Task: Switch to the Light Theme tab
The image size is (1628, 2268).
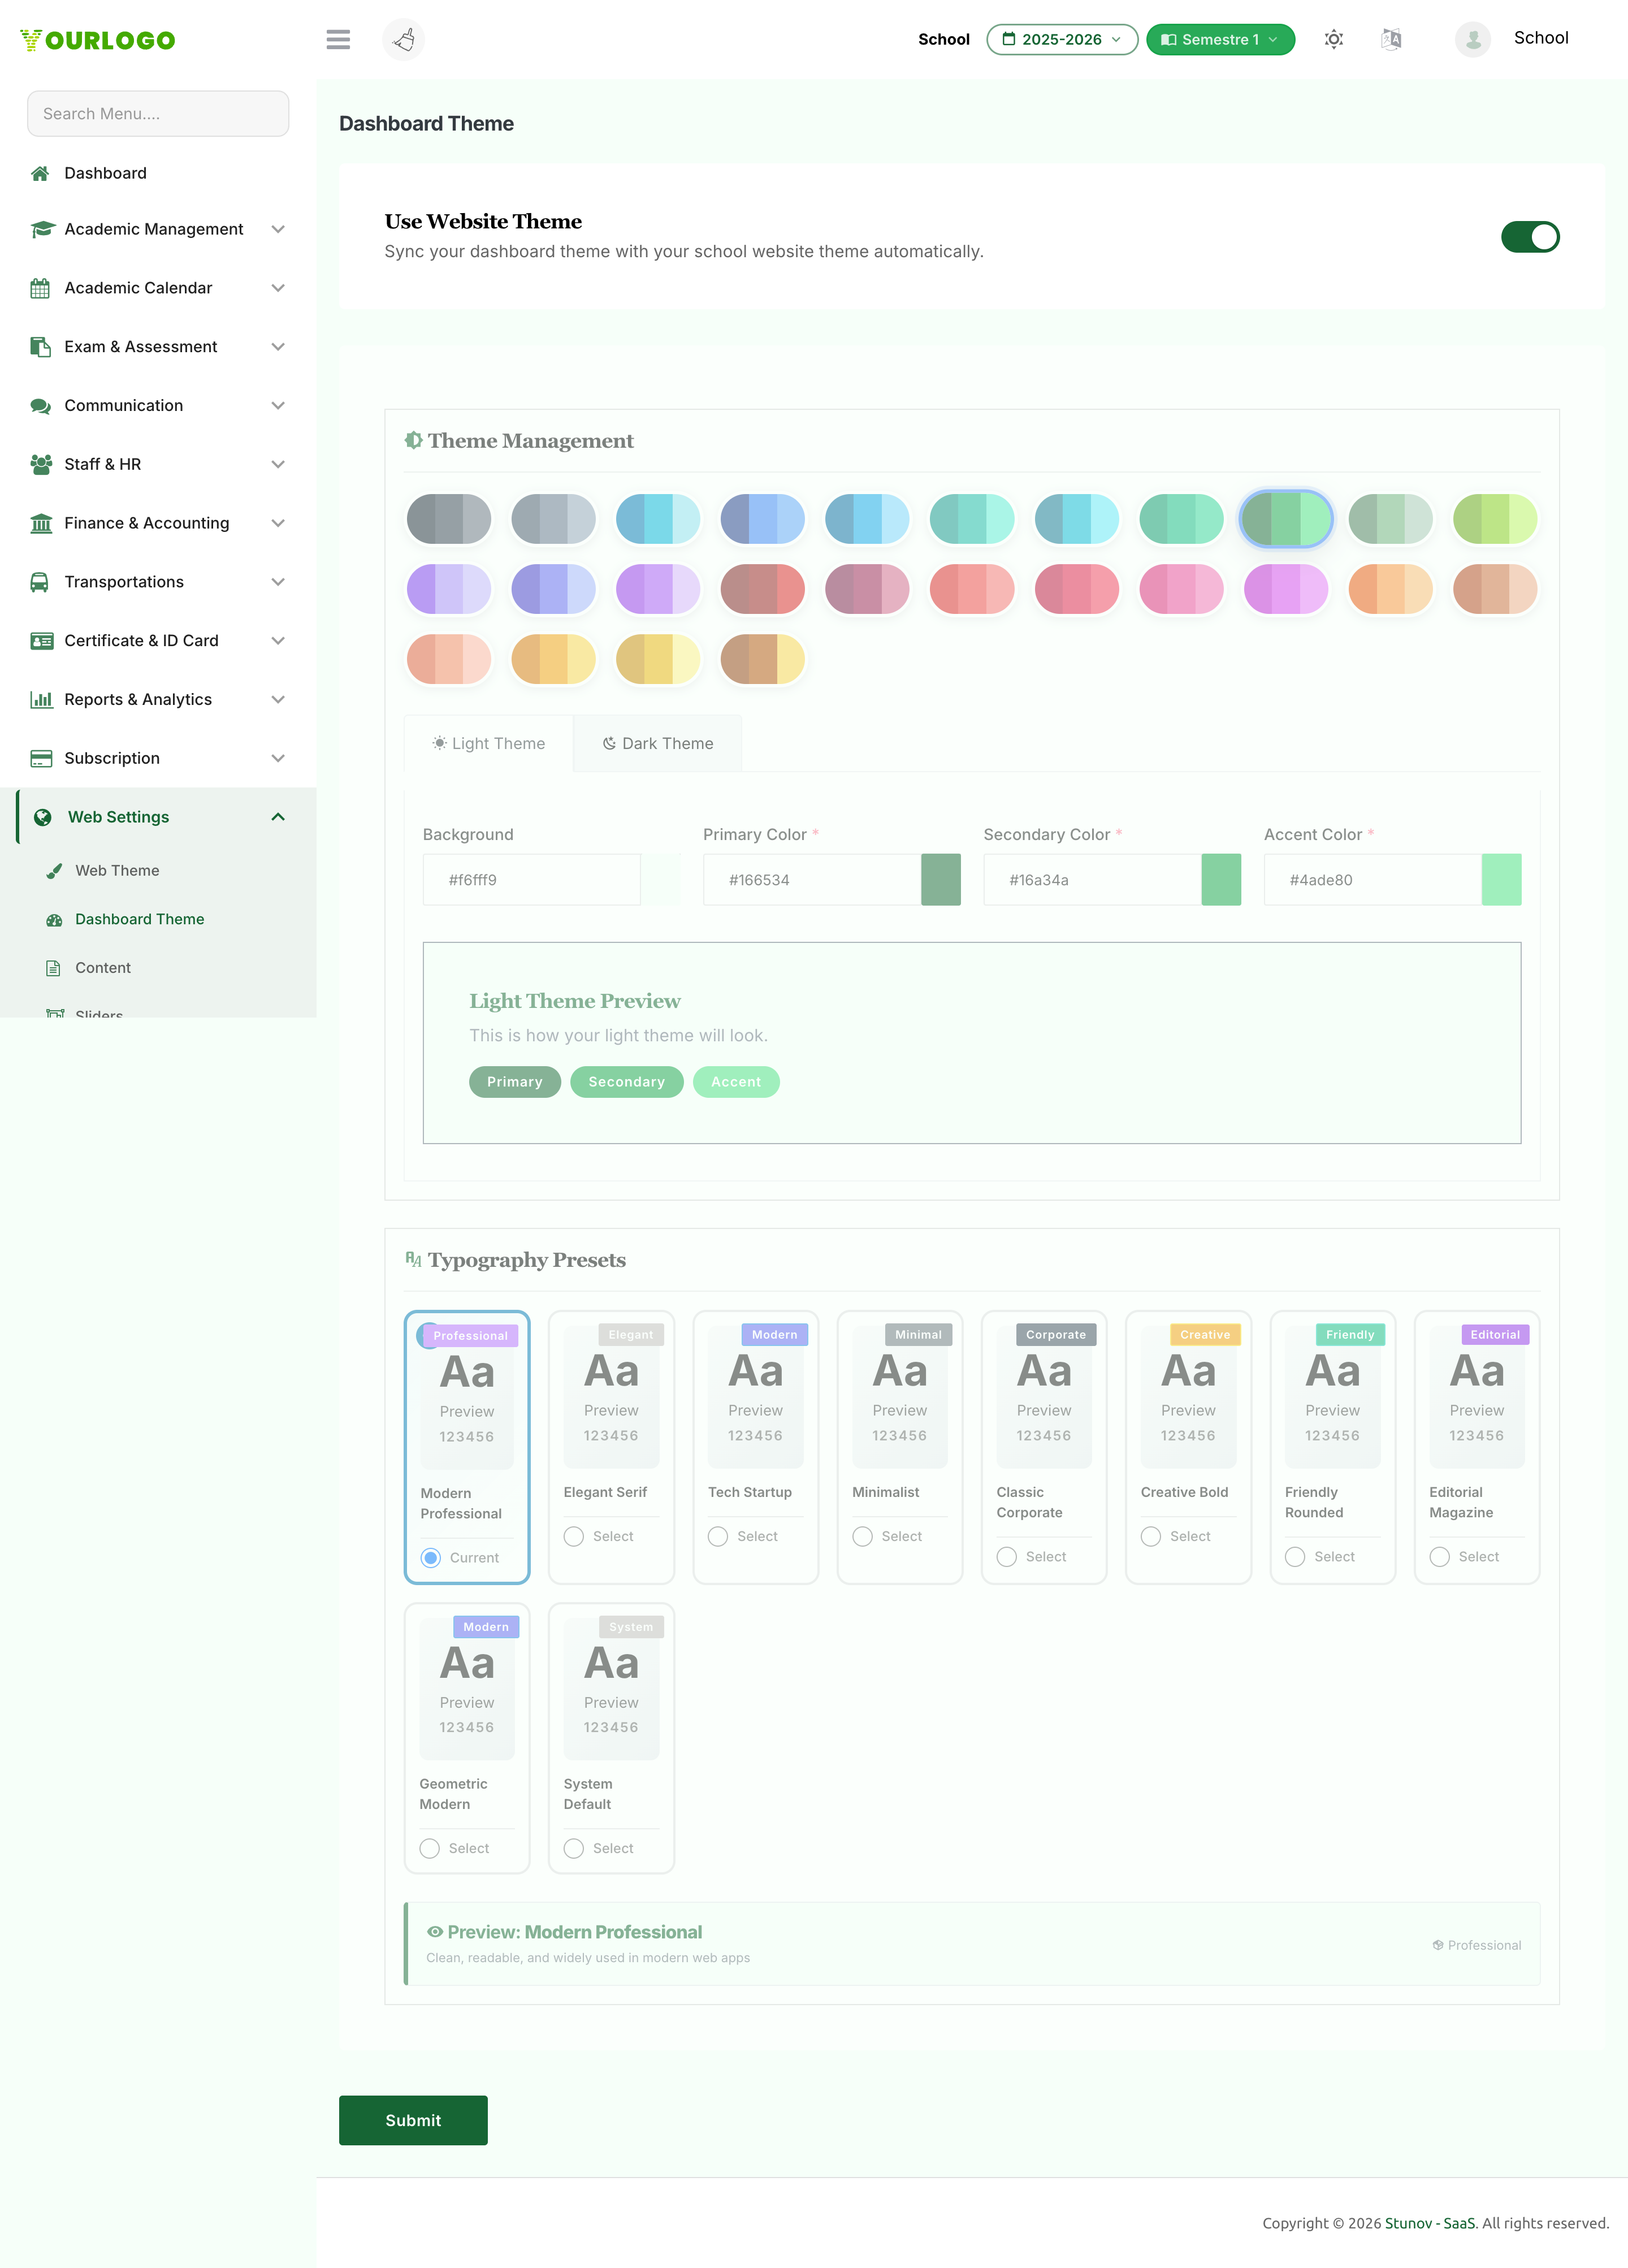Action: pyautogui.click(x=488, y=743)
